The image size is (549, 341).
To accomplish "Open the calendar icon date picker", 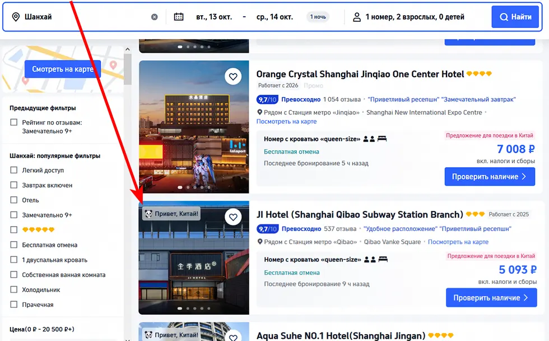I will pos(179,16).
